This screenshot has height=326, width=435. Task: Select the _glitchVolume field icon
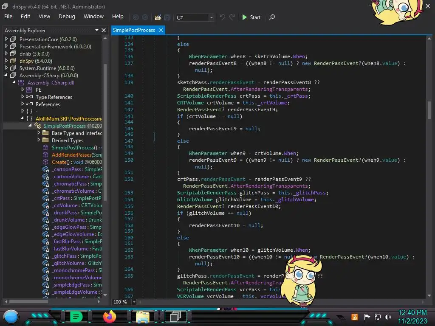[x=45, y=263]
